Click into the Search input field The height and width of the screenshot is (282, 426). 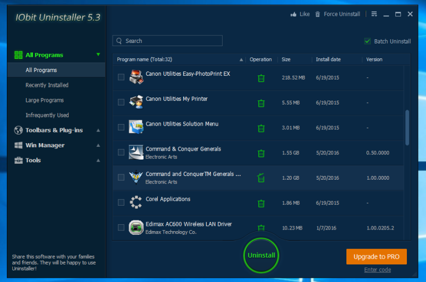coord(167,41)
